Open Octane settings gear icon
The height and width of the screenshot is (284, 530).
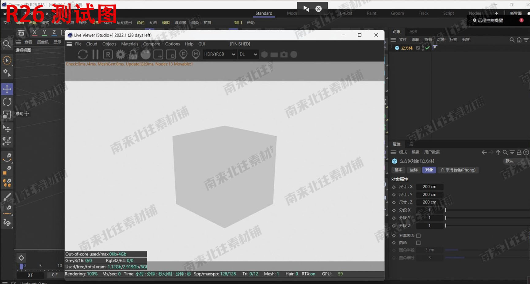[x=120, y=55]
